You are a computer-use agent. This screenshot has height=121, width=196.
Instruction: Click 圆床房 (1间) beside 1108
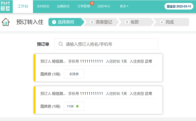coord(50,106)
